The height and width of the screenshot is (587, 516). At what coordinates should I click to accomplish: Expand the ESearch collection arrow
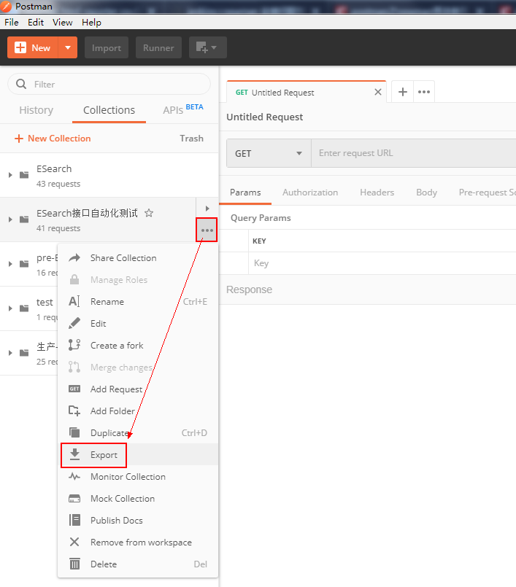pyautogui.click(x=10, y=175)
